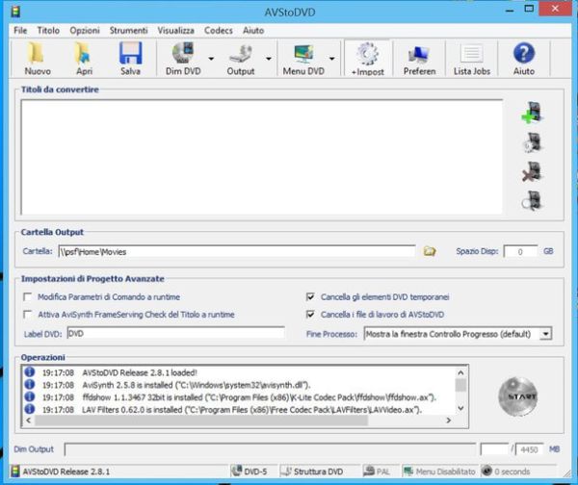This screenshot has width=578, height=485.
Task: Open the Preferen preferences icon
Action: point(419,58)
